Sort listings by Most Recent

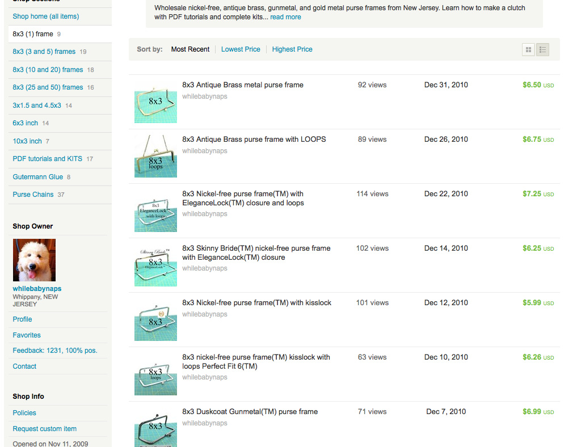point(190,49)
